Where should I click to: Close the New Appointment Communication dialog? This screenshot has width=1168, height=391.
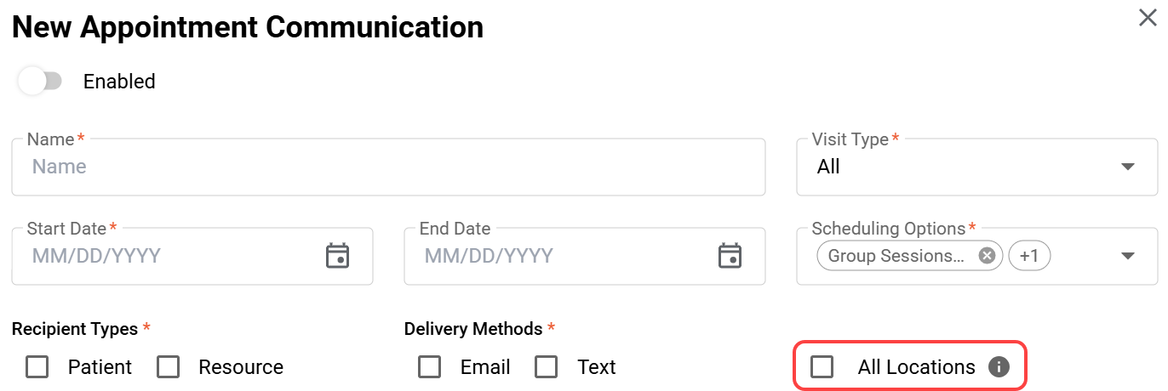[1148, 18]
